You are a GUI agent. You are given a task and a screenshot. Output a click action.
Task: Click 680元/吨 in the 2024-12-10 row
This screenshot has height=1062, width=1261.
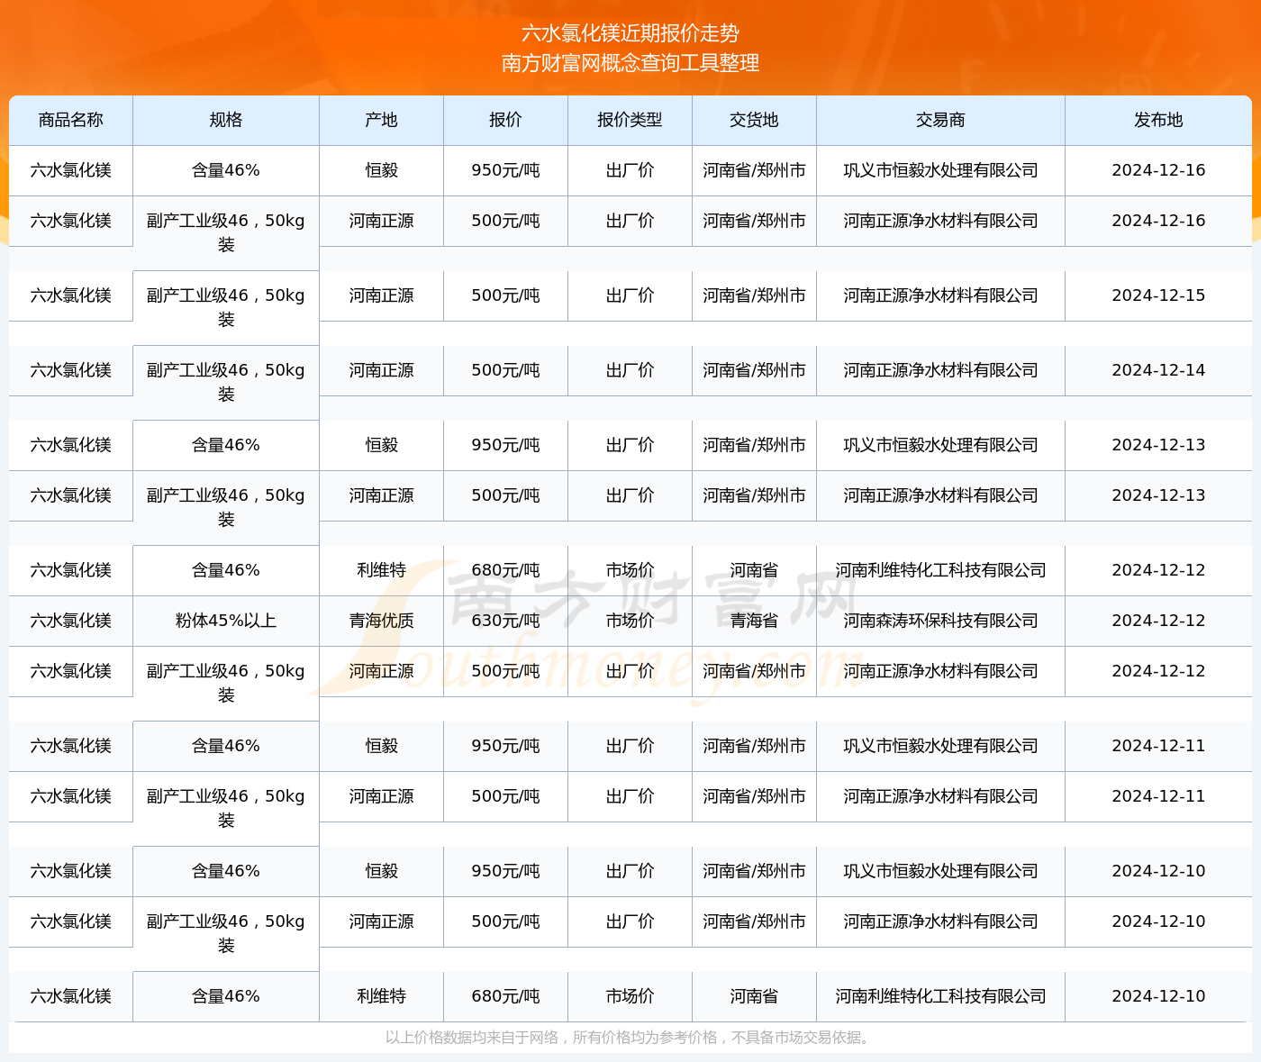(x=505, y=996)
